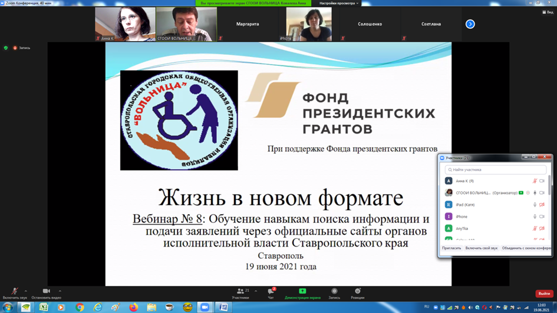
Task: Select iPhone in participants list
Action: tap(495, 217)
